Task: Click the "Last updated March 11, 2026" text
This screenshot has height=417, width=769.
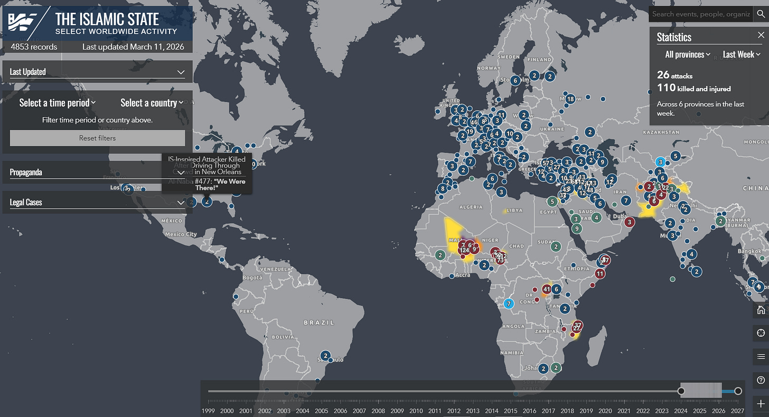Action: [133, 46]
